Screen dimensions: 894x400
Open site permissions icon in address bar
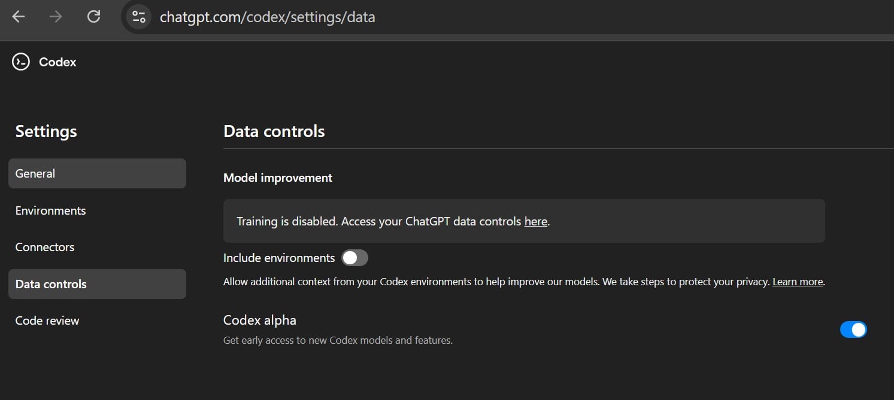click(137, 17)
